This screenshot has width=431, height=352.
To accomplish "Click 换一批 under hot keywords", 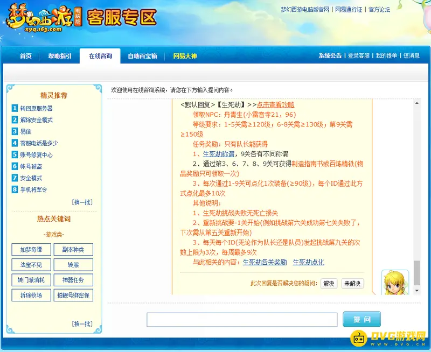I will 82,323.
